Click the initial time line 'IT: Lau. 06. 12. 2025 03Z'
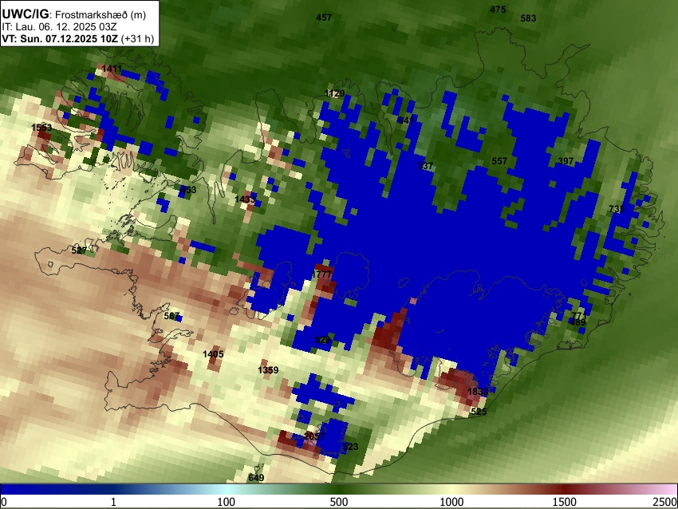Viewport: 678px width, 509px height. tap(59, 27)
